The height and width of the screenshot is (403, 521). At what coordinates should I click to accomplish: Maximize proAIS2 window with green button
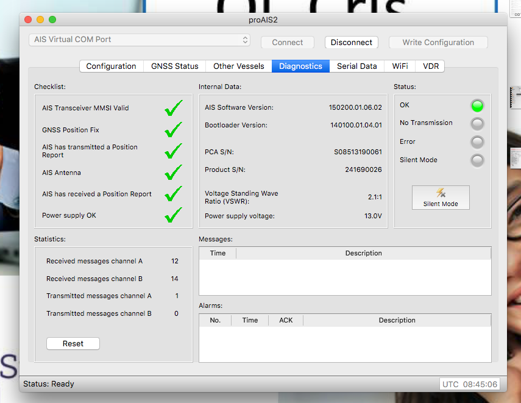click(x=52, y=20)
